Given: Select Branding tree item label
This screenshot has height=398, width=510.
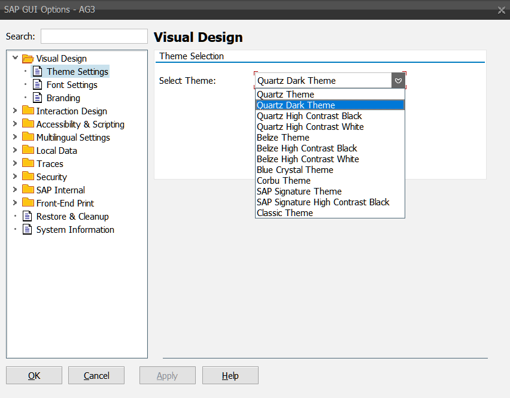Looking at the screenshot, I should pos(63,98).
